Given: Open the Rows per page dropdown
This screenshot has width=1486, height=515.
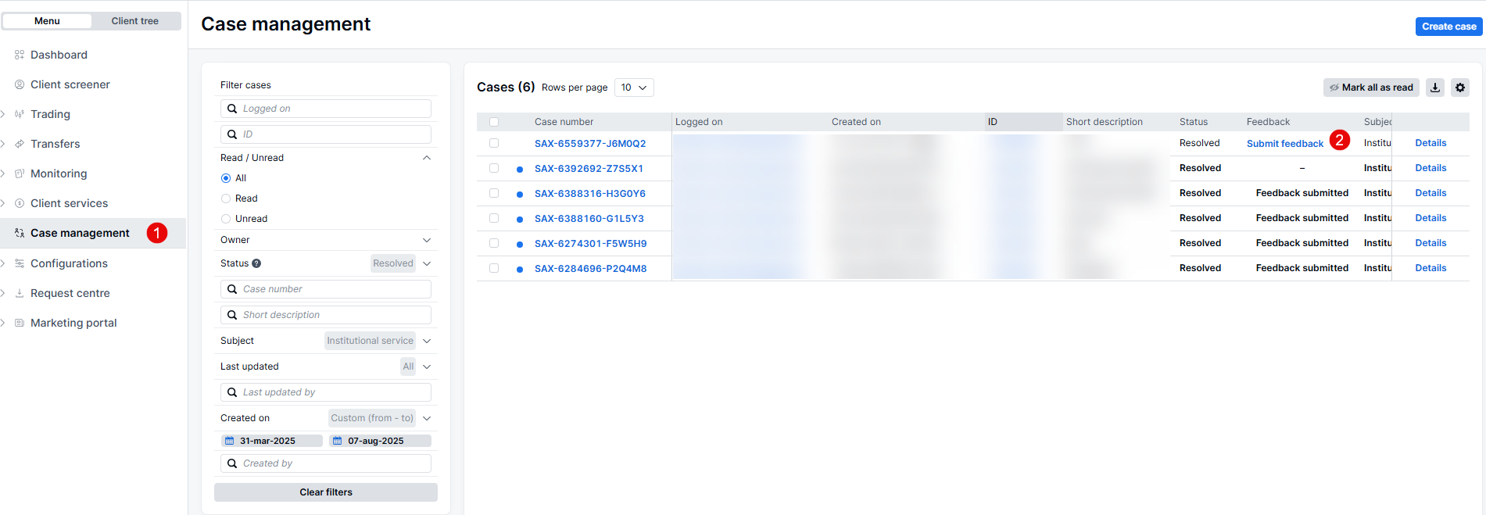Looking at the screenshot, I should [x=634, y=88].
